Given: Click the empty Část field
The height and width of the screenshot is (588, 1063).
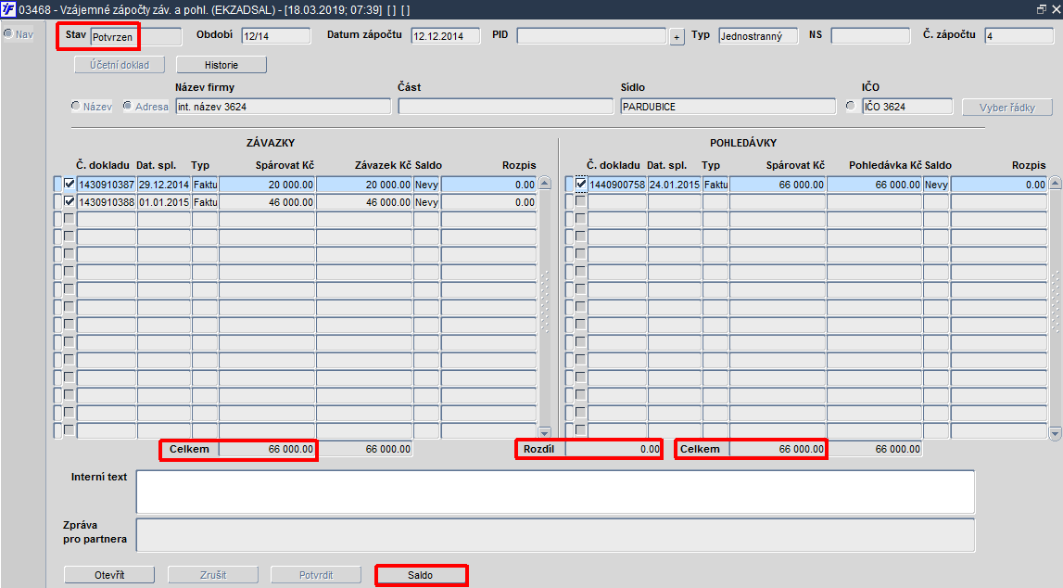Looking at the screenshot, I should (506, 107).
